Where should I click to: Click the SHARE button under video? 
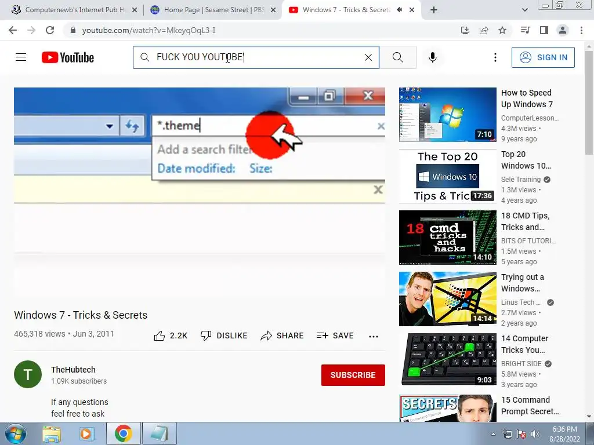point(282,335)
